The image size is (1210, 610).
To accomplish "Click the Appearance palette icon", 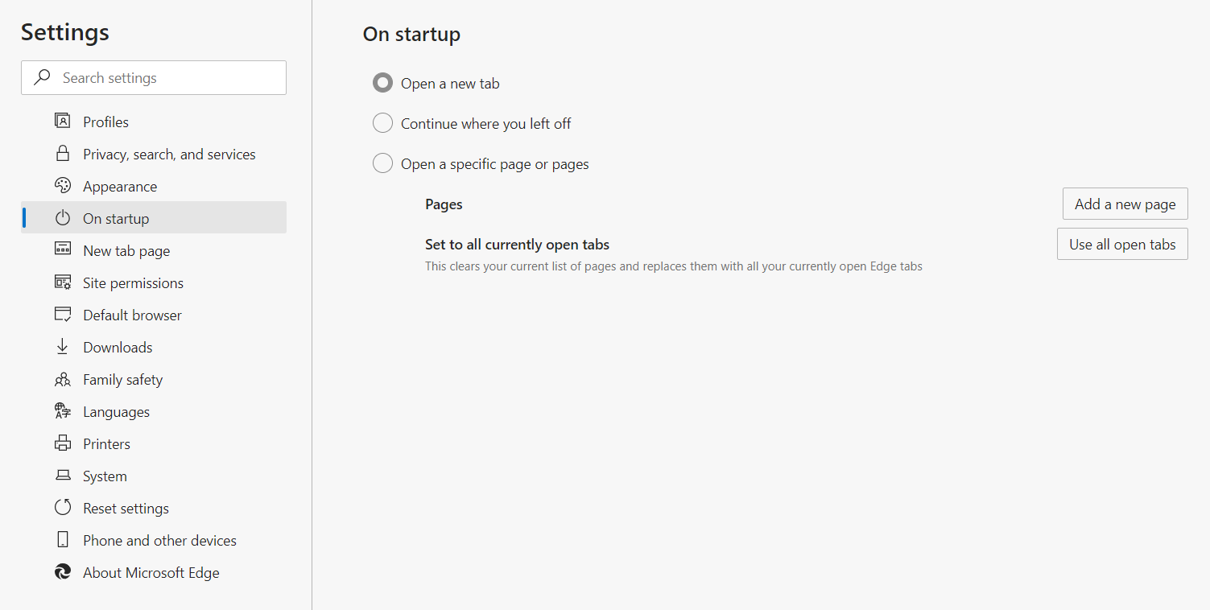I will click(x=63, y=186).
